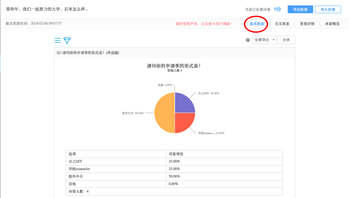Open the hamburger list menu icon
349x198 pixels.
(x=58, y=40)
